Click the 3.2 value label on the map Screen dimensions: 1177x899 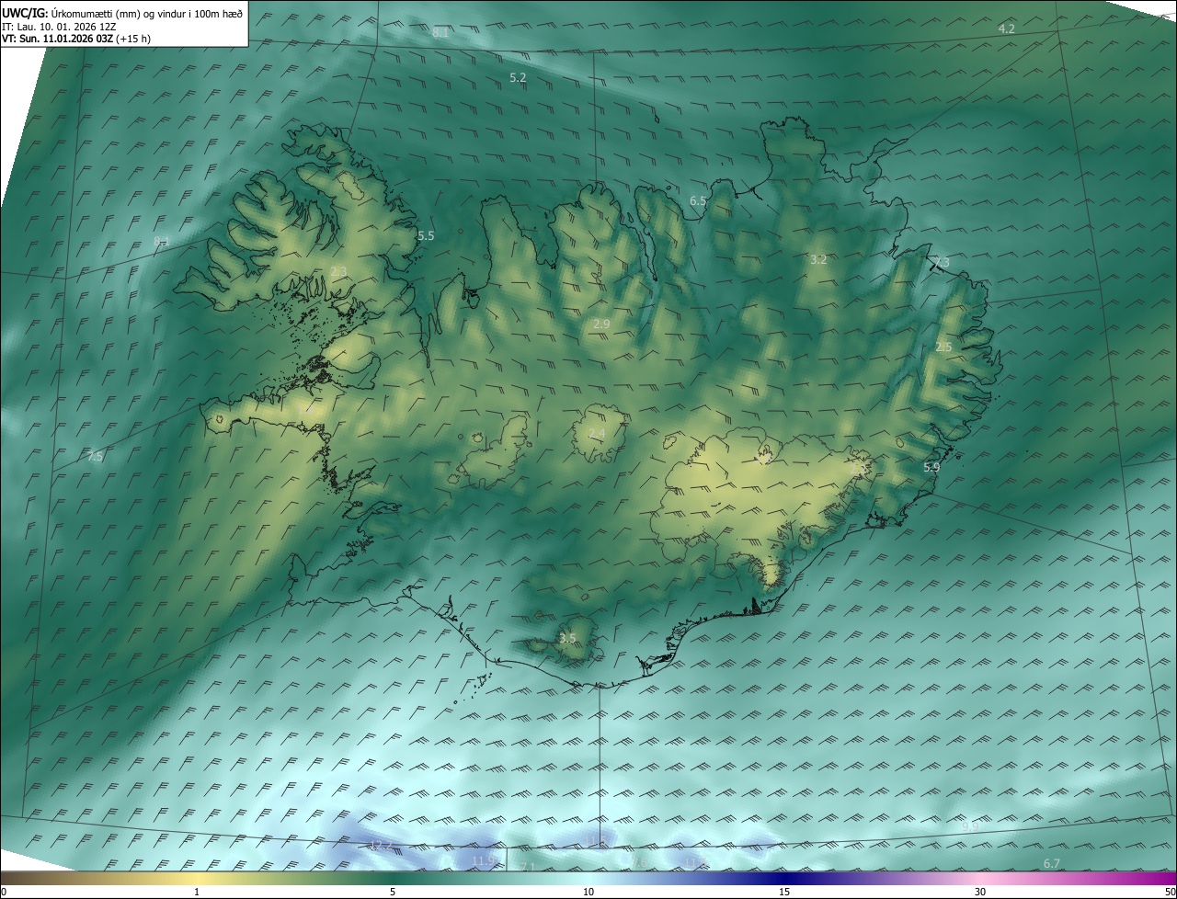[818, 260]
